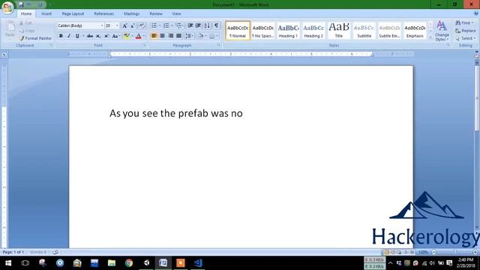Click the Grow Font icon

(x=124, y=25)
